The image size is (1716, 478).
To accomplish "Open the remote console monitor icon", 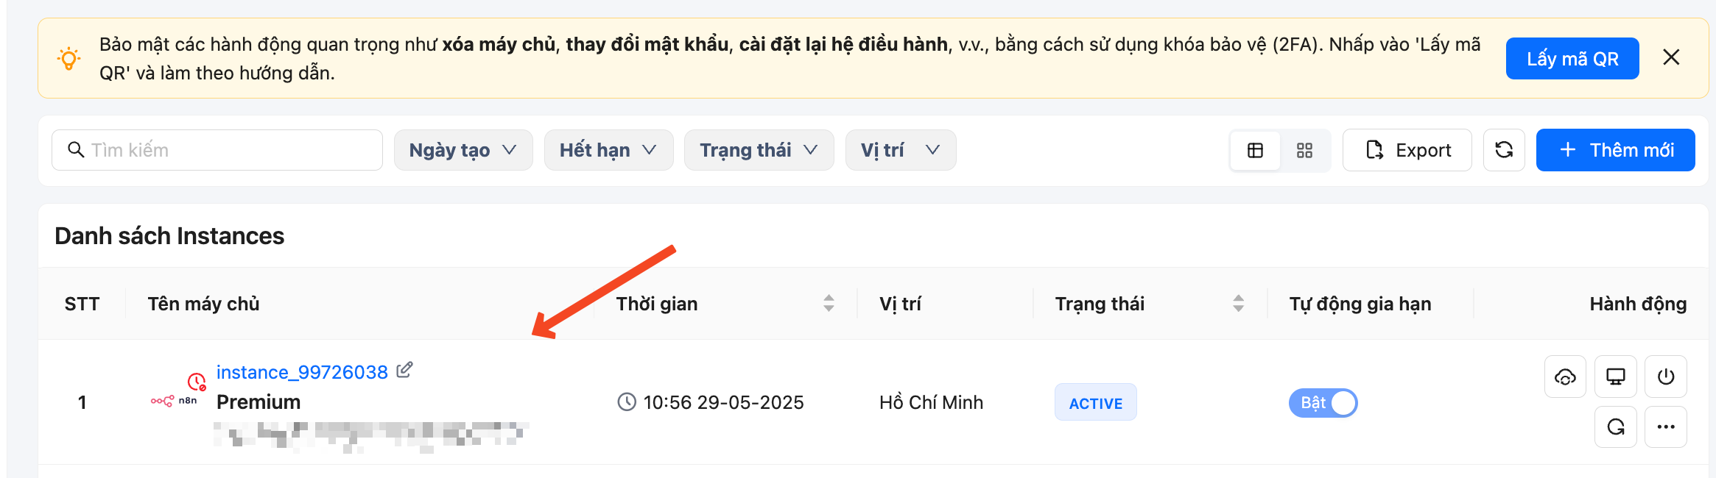I will pyautogui.click(x=1616, y=377).
